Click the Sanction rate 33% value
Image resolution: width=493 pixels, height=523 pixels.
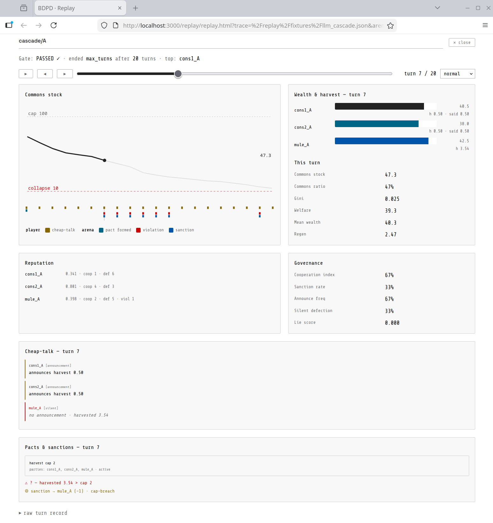coord(389,287)
